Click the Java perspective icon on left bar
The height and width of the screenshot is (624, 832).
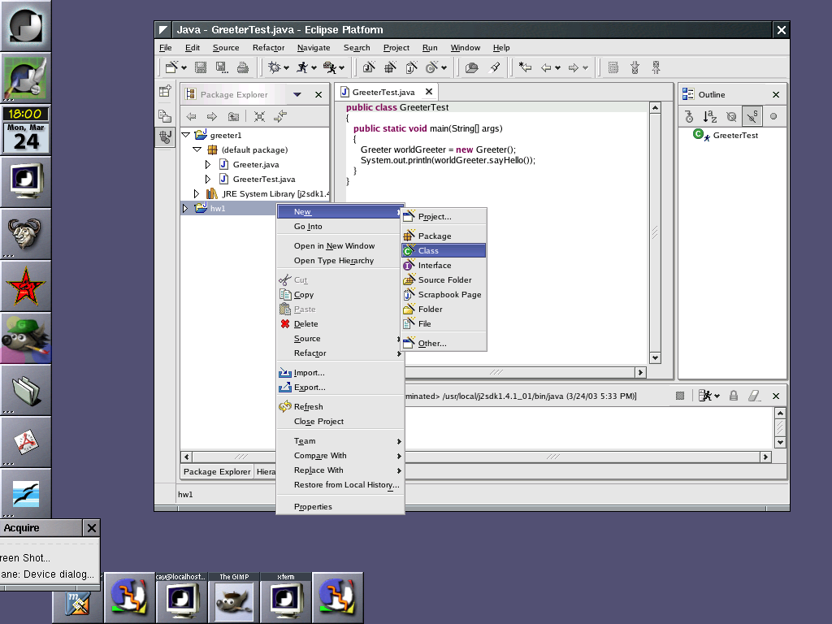point(165,137)
